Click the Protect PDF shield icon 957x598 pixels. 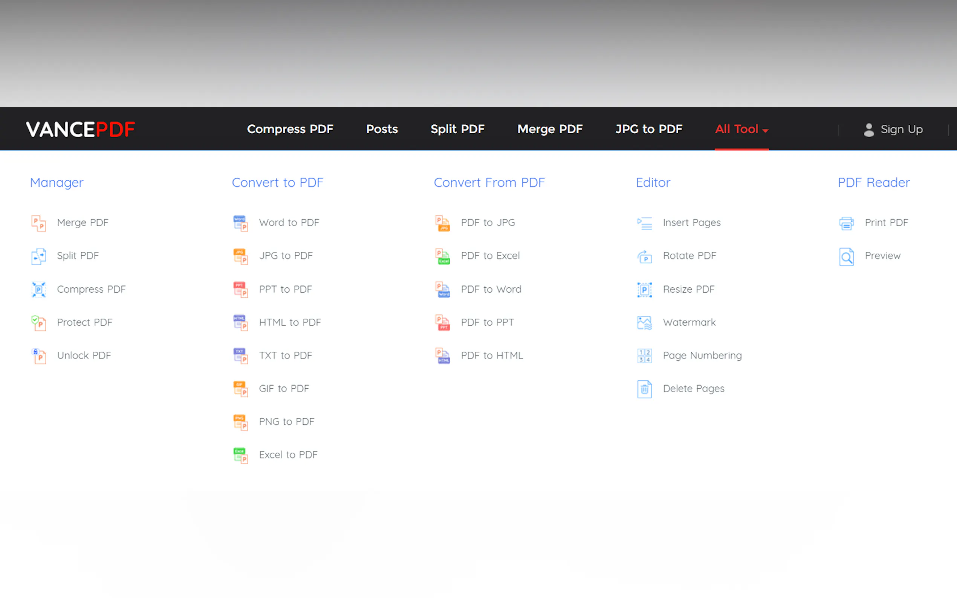point(38,323)
